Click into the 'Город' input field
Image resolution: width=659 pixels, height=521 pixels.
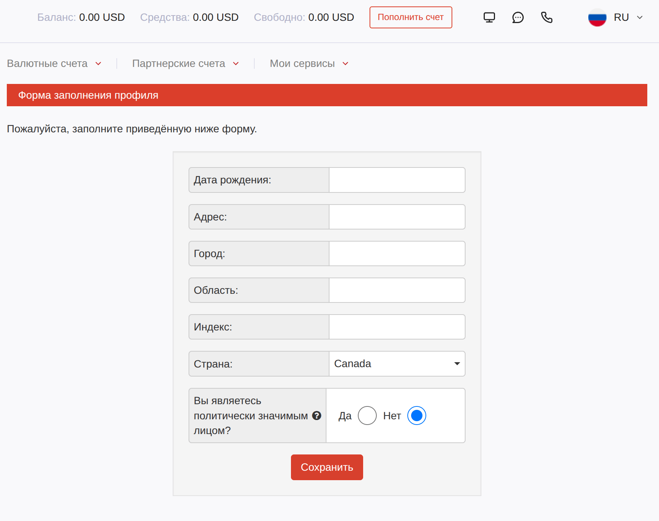(397, 254)
